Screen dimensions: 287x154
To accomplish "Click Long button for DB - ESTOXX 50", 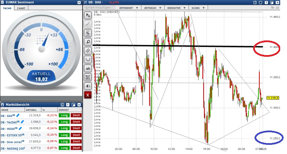I will [64, 135].
